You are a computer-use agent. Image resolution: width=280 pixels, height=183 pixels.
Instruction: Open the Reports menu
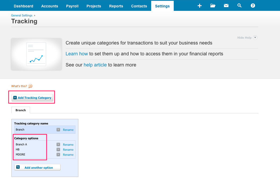click(116, 6)
